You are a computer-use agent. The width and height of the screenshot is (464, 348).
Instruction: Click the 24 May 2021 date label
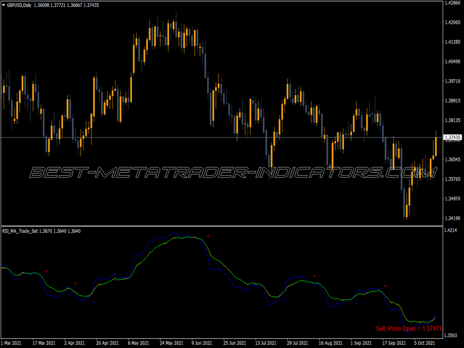click(x=171, y=343)
